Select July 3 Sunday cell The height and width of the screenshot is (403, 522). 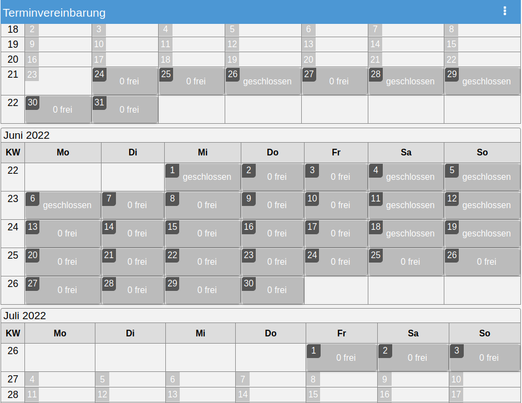coord(484,358)
